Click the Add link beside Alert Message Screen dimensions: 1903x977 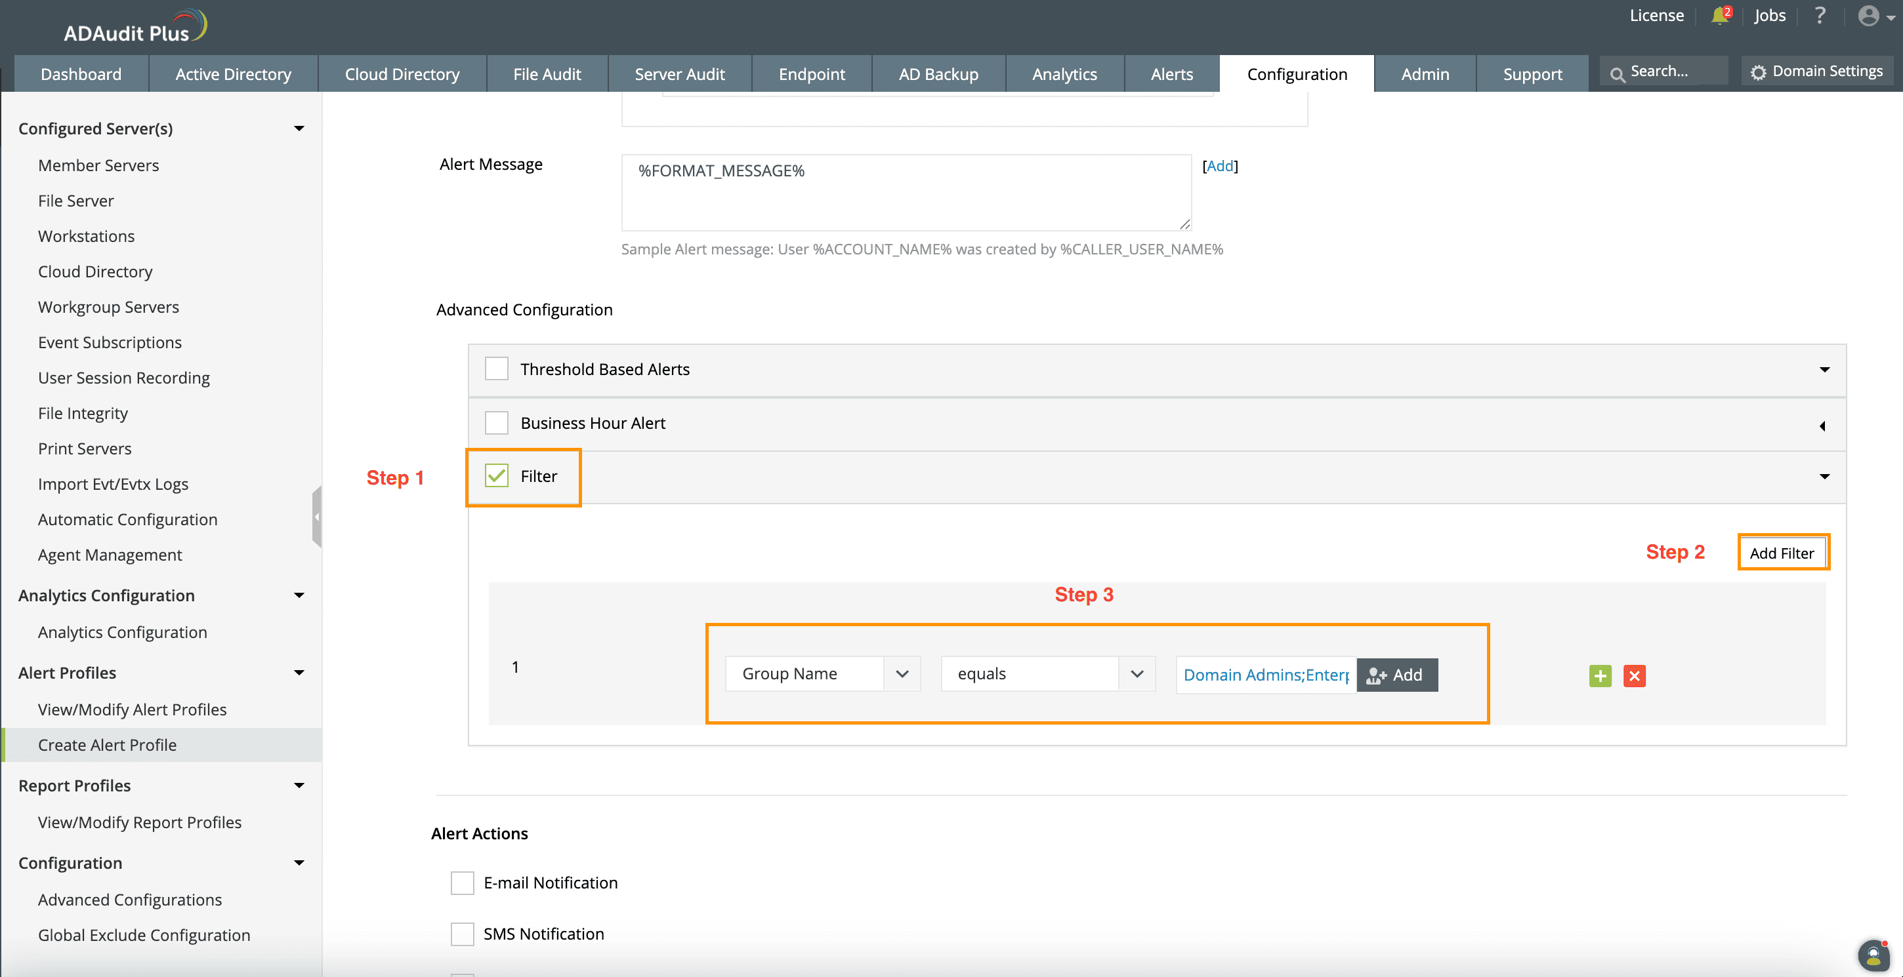(x=1220, y=166)
